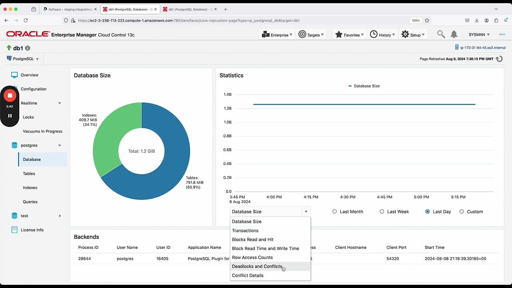Enable the Last Month time range
This screenshot has width=512, height=288.
[x=334, y=212]
